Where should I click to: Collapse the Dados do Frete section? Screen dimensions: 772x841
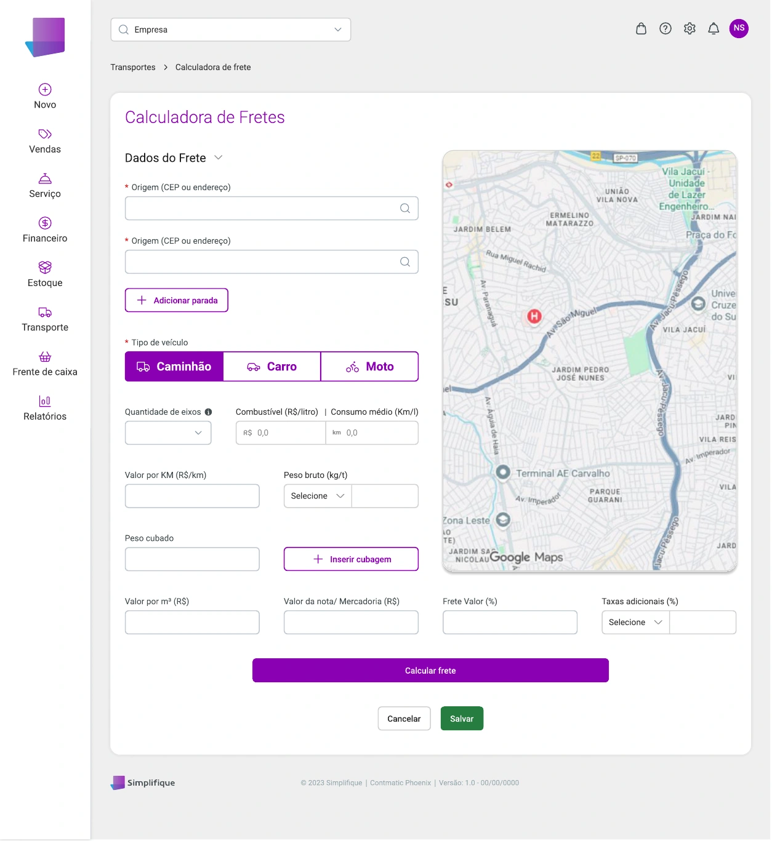point(219,157)
